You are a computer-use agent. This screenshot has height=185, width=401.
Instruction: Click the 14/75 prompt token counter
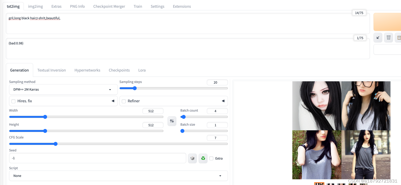359,13
